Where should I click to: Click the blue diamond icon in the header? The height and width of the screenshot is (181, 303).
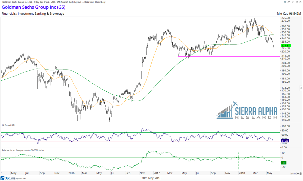(x=285, y=2)
